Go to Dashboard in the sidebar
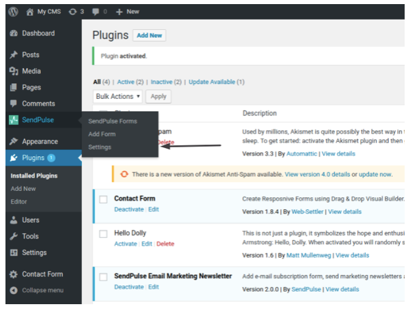Viewport: 419px width, 311px height. [38, 33]
